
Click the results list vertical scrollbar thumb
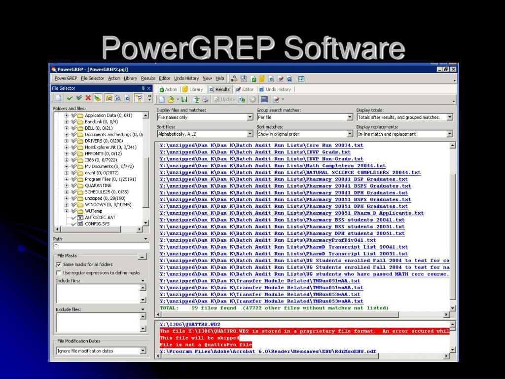453,236
